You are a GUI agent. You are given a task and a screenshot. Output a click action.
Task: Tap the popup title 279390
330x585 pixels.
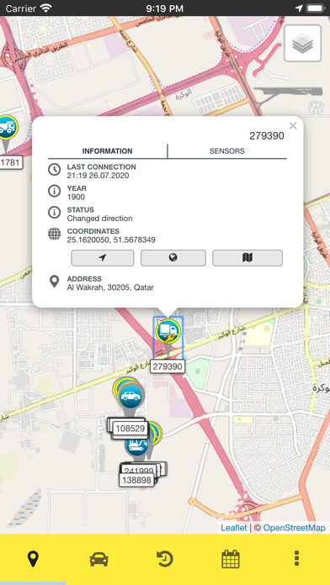(x=267, y=136)
